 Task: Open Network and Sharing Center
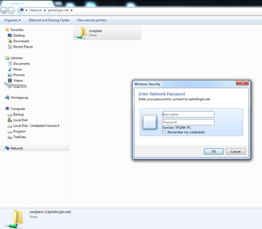coord(49,20)
